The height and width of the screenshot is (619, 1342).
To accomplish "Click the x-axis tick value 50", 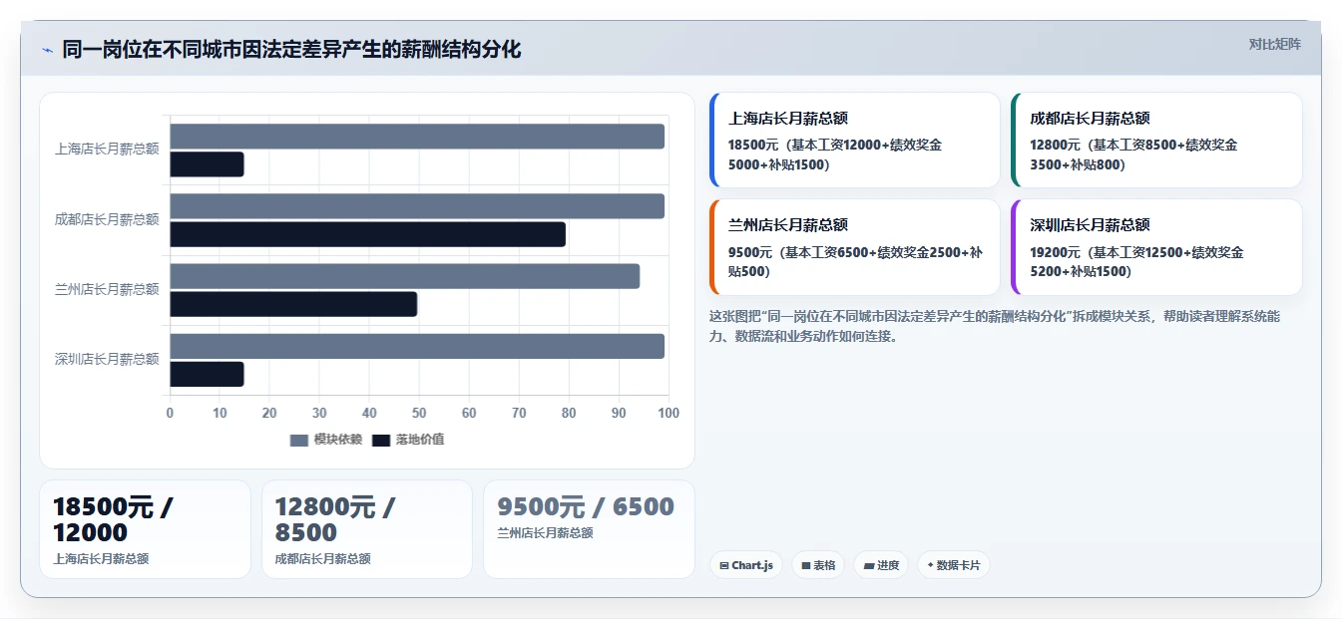I will tap(419, 413).
